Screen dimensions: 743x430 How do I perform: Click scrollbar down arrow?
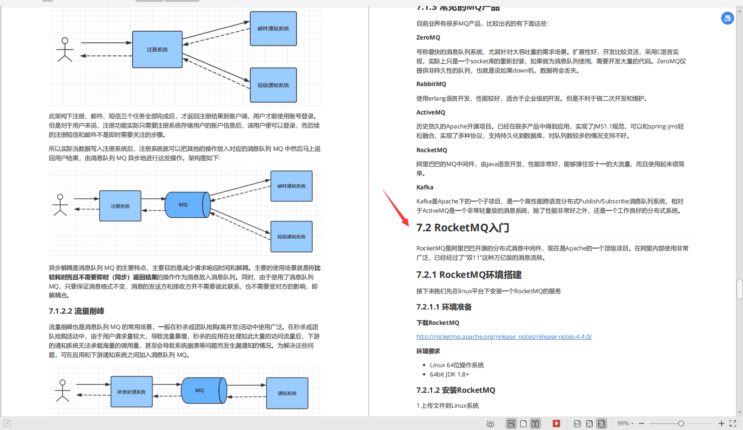pyautogui.click(x=740, y=412)
